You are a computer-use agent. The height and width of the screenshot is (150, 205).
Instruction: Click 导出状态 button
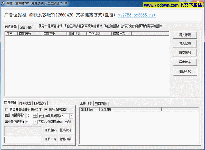185,62
